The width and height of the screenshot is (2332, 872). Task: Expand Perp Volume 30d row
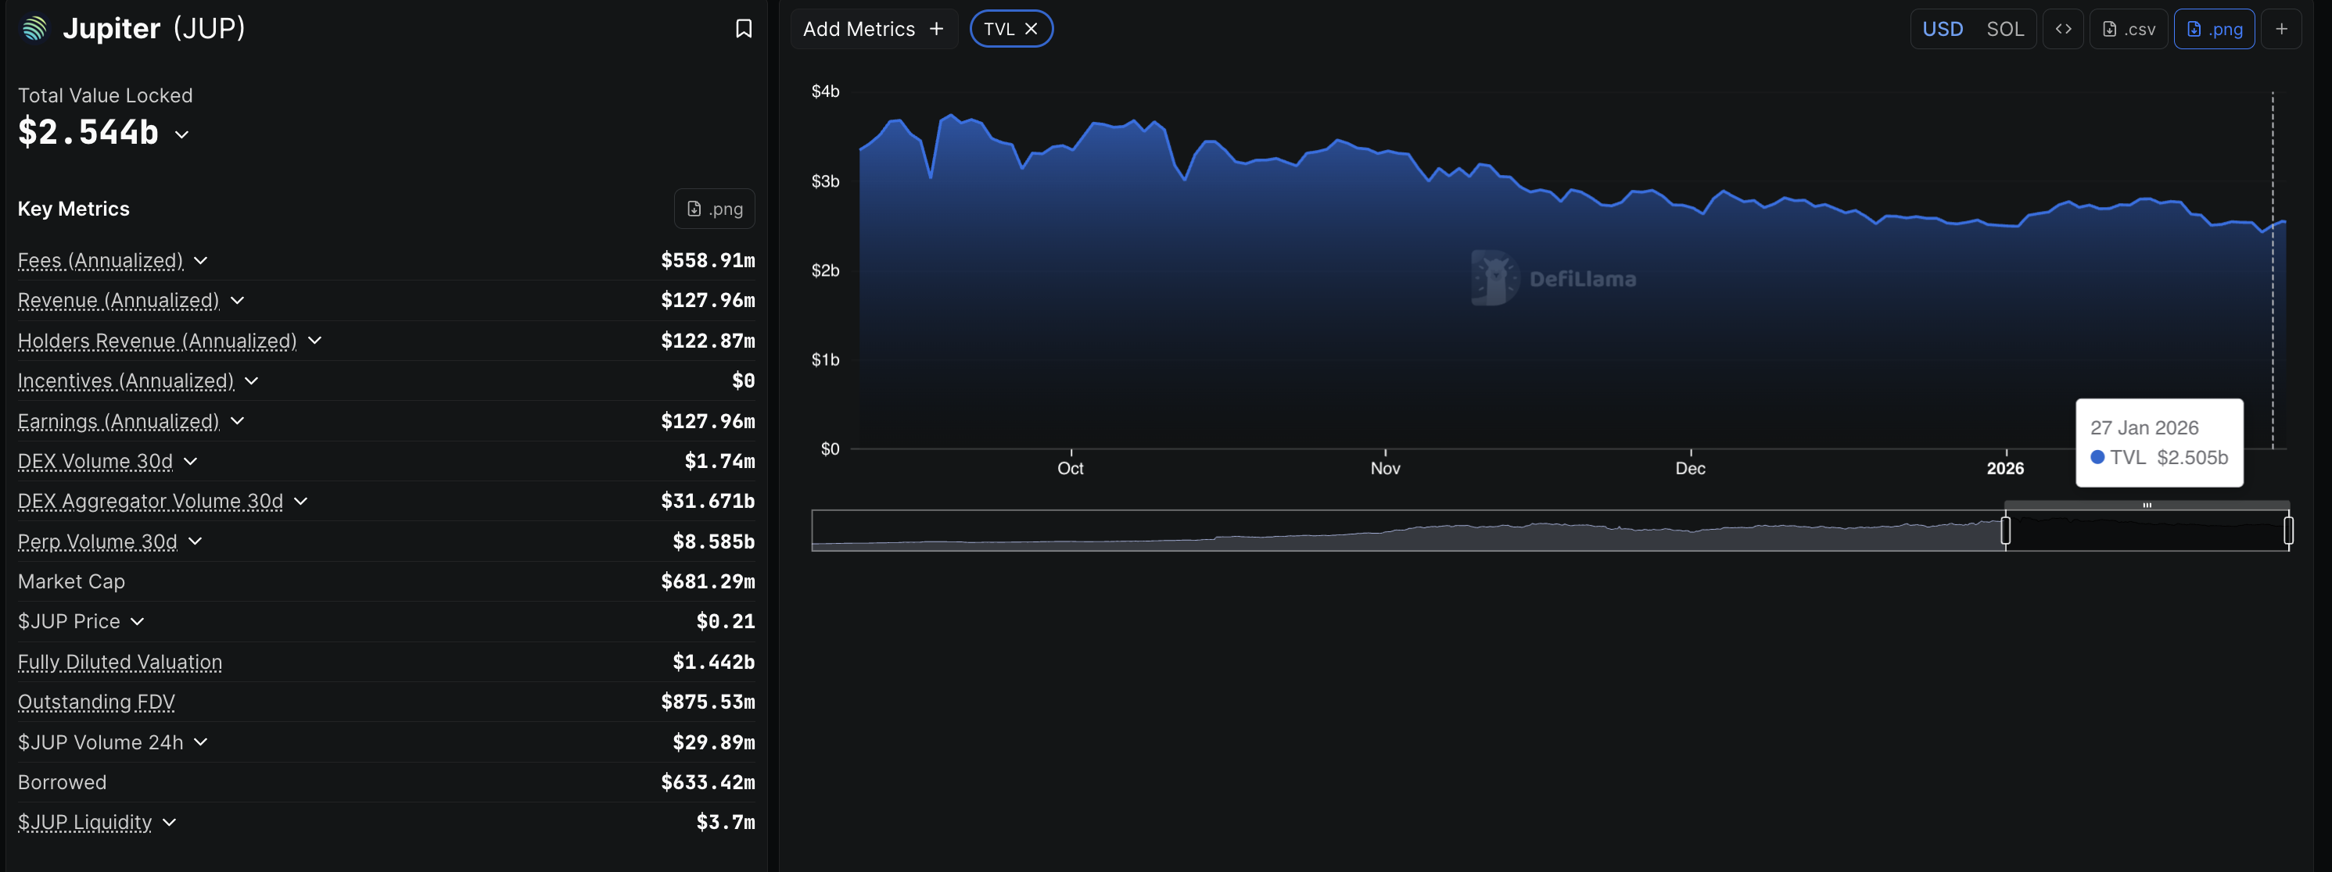coord(196,541)
